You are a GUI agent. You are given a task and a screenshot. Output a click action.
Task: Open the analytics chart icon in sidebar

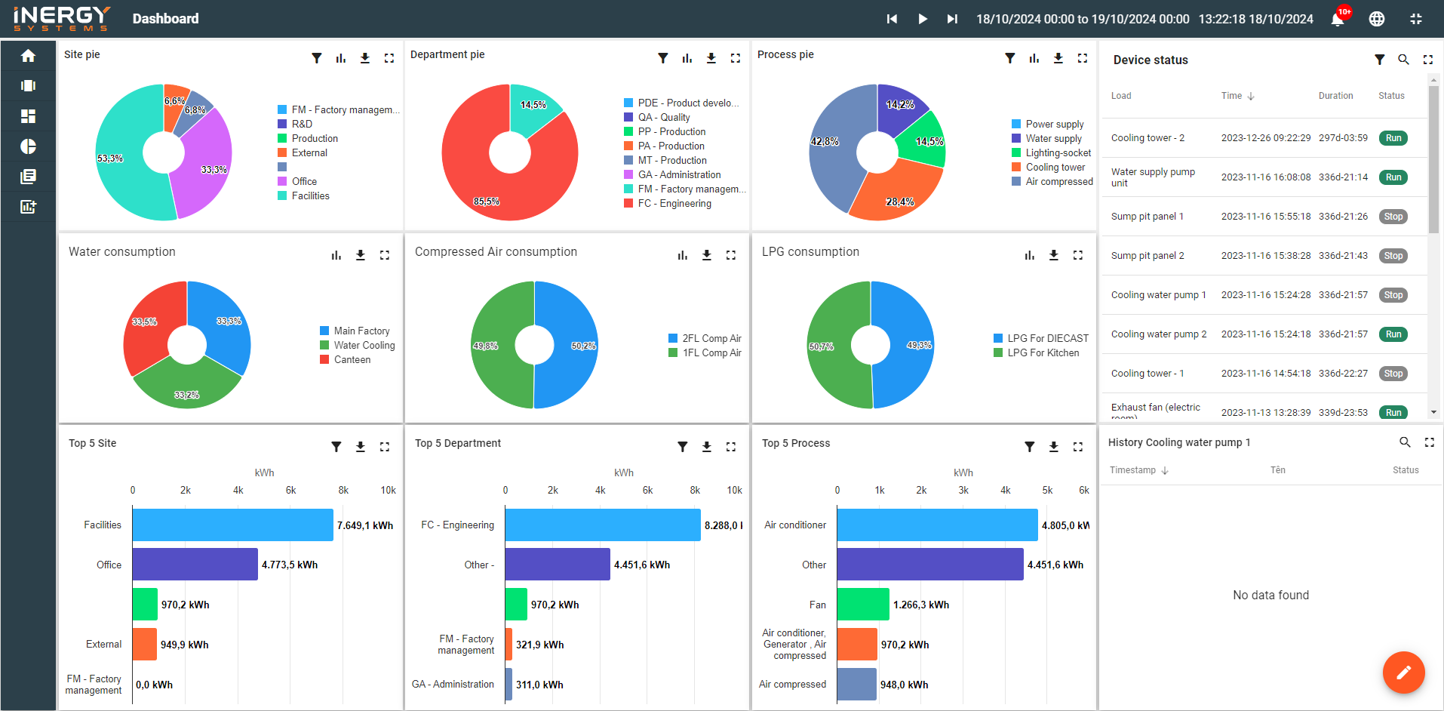pos(28,207)
